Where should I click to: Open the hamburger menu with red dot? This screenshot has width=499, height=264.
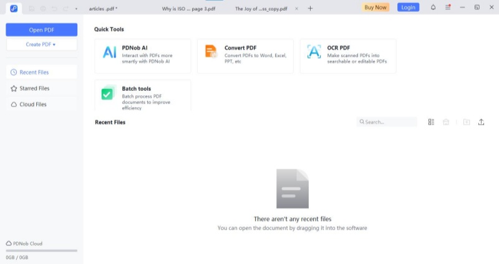pyautogui.click(x=448, y=7)
